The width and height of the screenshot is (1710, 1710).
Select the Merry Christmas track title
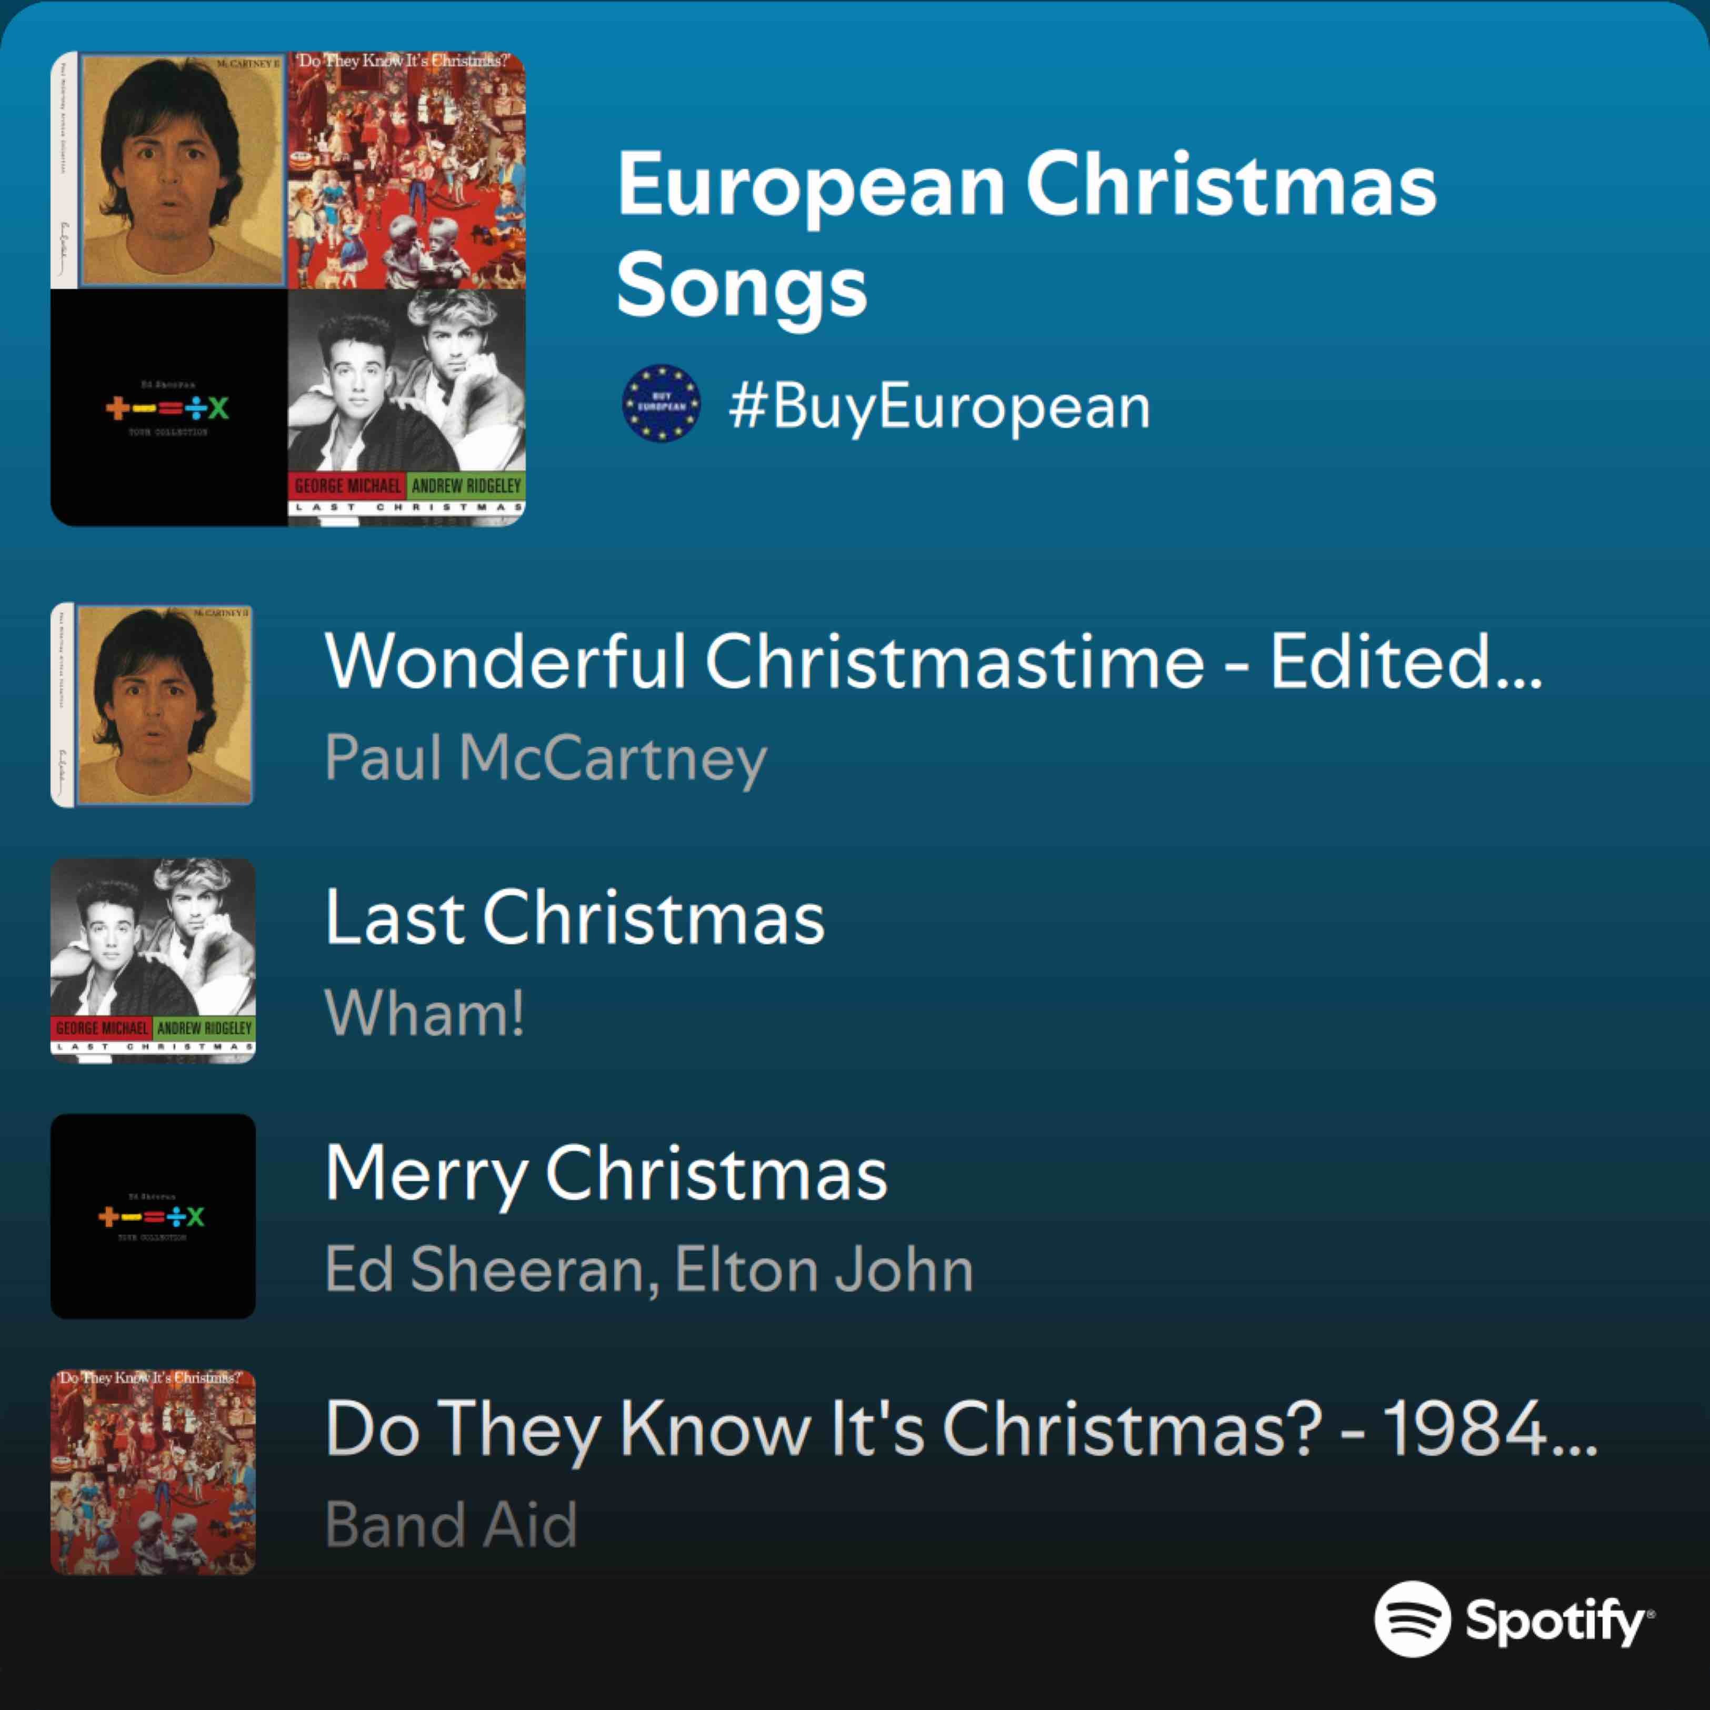click(606, 1173)
